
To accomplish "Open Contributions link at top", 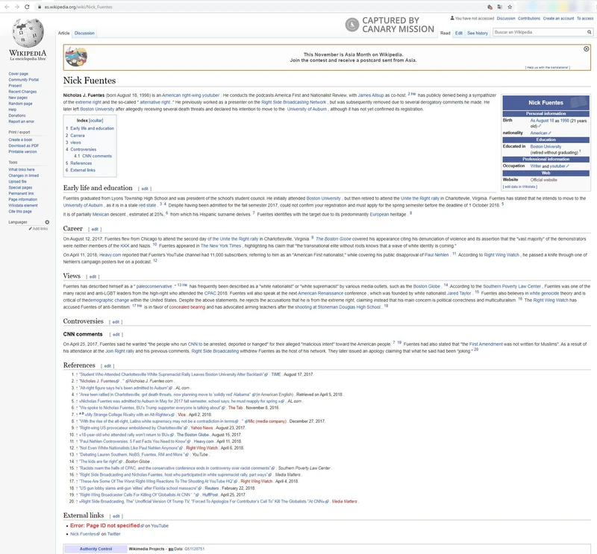I will pos(529,18).
